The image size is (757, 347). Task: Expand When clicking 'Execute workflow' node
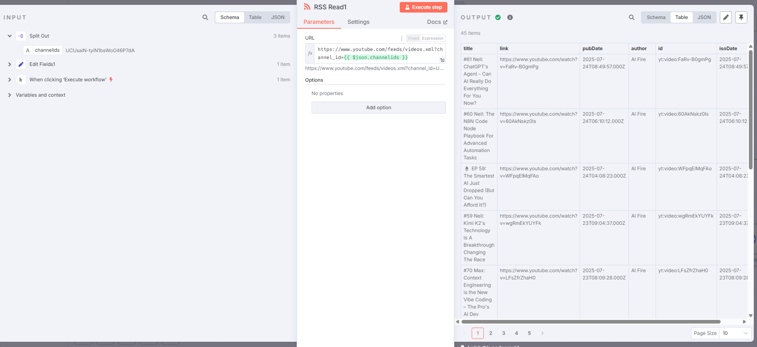coord(10,80)
